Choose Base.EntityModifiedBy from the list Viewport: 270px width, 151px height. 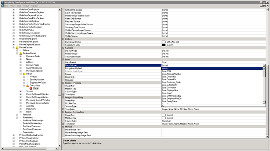click(212, 96)
